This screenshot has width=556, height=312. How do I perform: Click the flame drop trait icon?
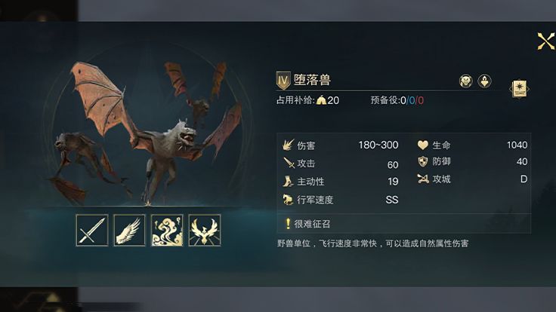pyautogui.click(x=484, y=81)
